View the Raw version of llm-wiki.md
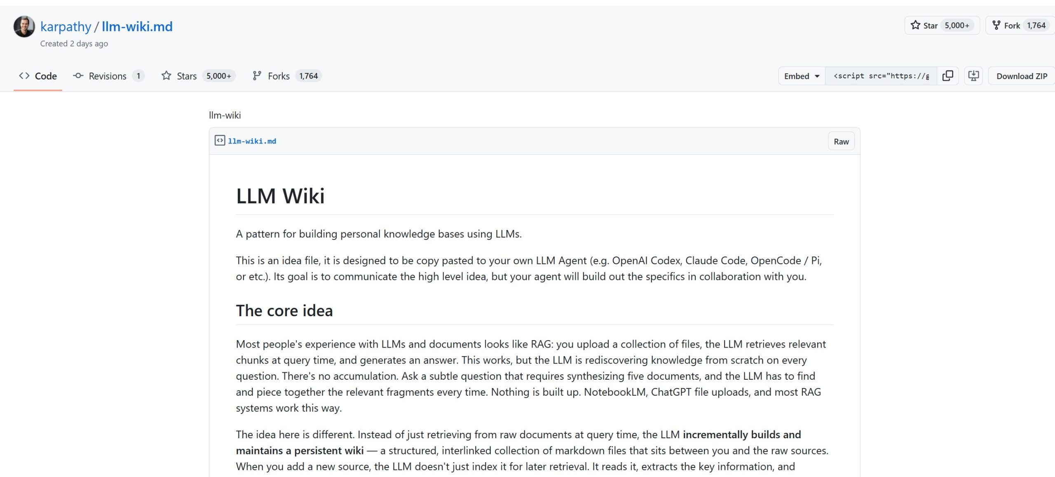Screen dimensions: 1055x477 coord(841,141)
